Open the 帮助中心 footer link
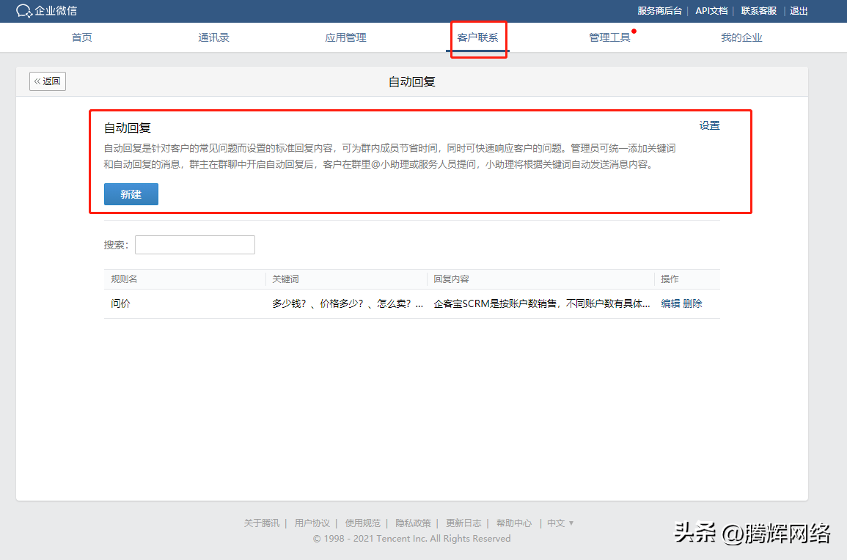 click(514, 523)
